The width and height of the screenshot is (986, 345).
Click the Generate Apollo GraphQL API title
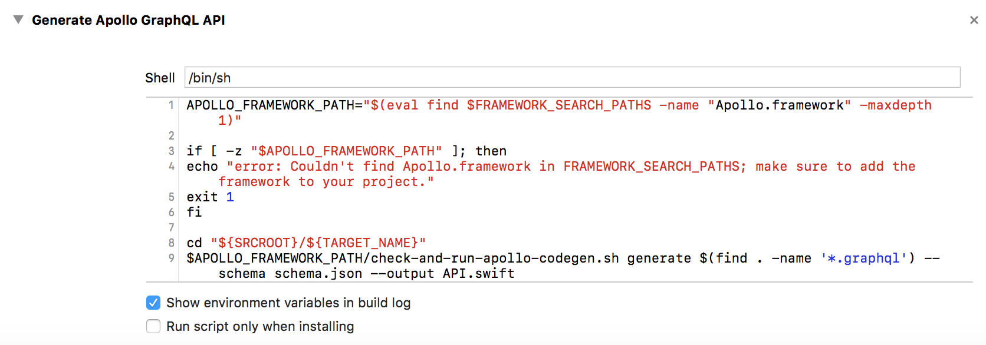click(x=129, y=19)
